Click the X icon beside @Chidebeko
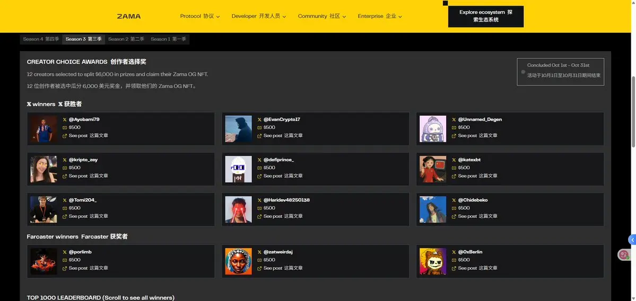This screenshot has width=636, height=301. [x=454, y=200]
